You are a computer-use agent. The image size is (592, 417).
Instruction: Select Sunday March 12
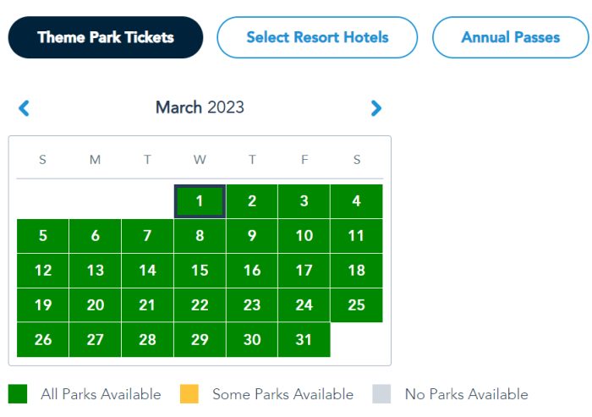click(43, 271)
